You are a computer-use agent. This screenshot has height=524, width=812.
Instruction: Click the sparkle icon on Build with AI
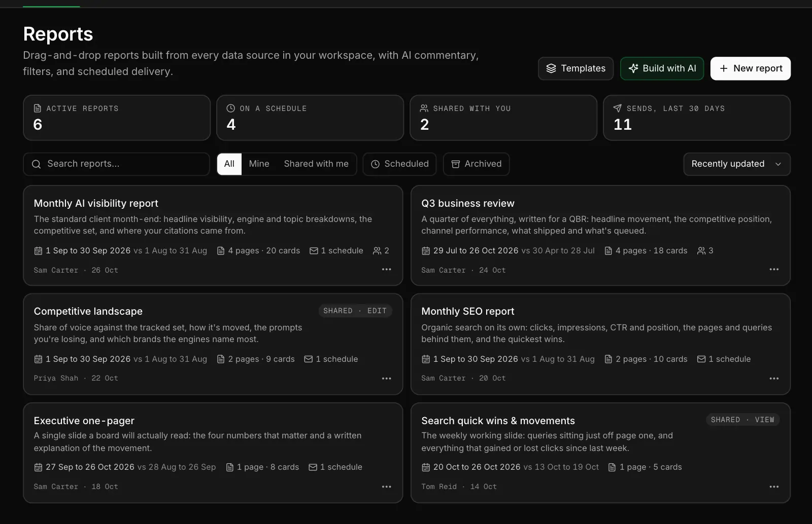click(x=633, y=68)
